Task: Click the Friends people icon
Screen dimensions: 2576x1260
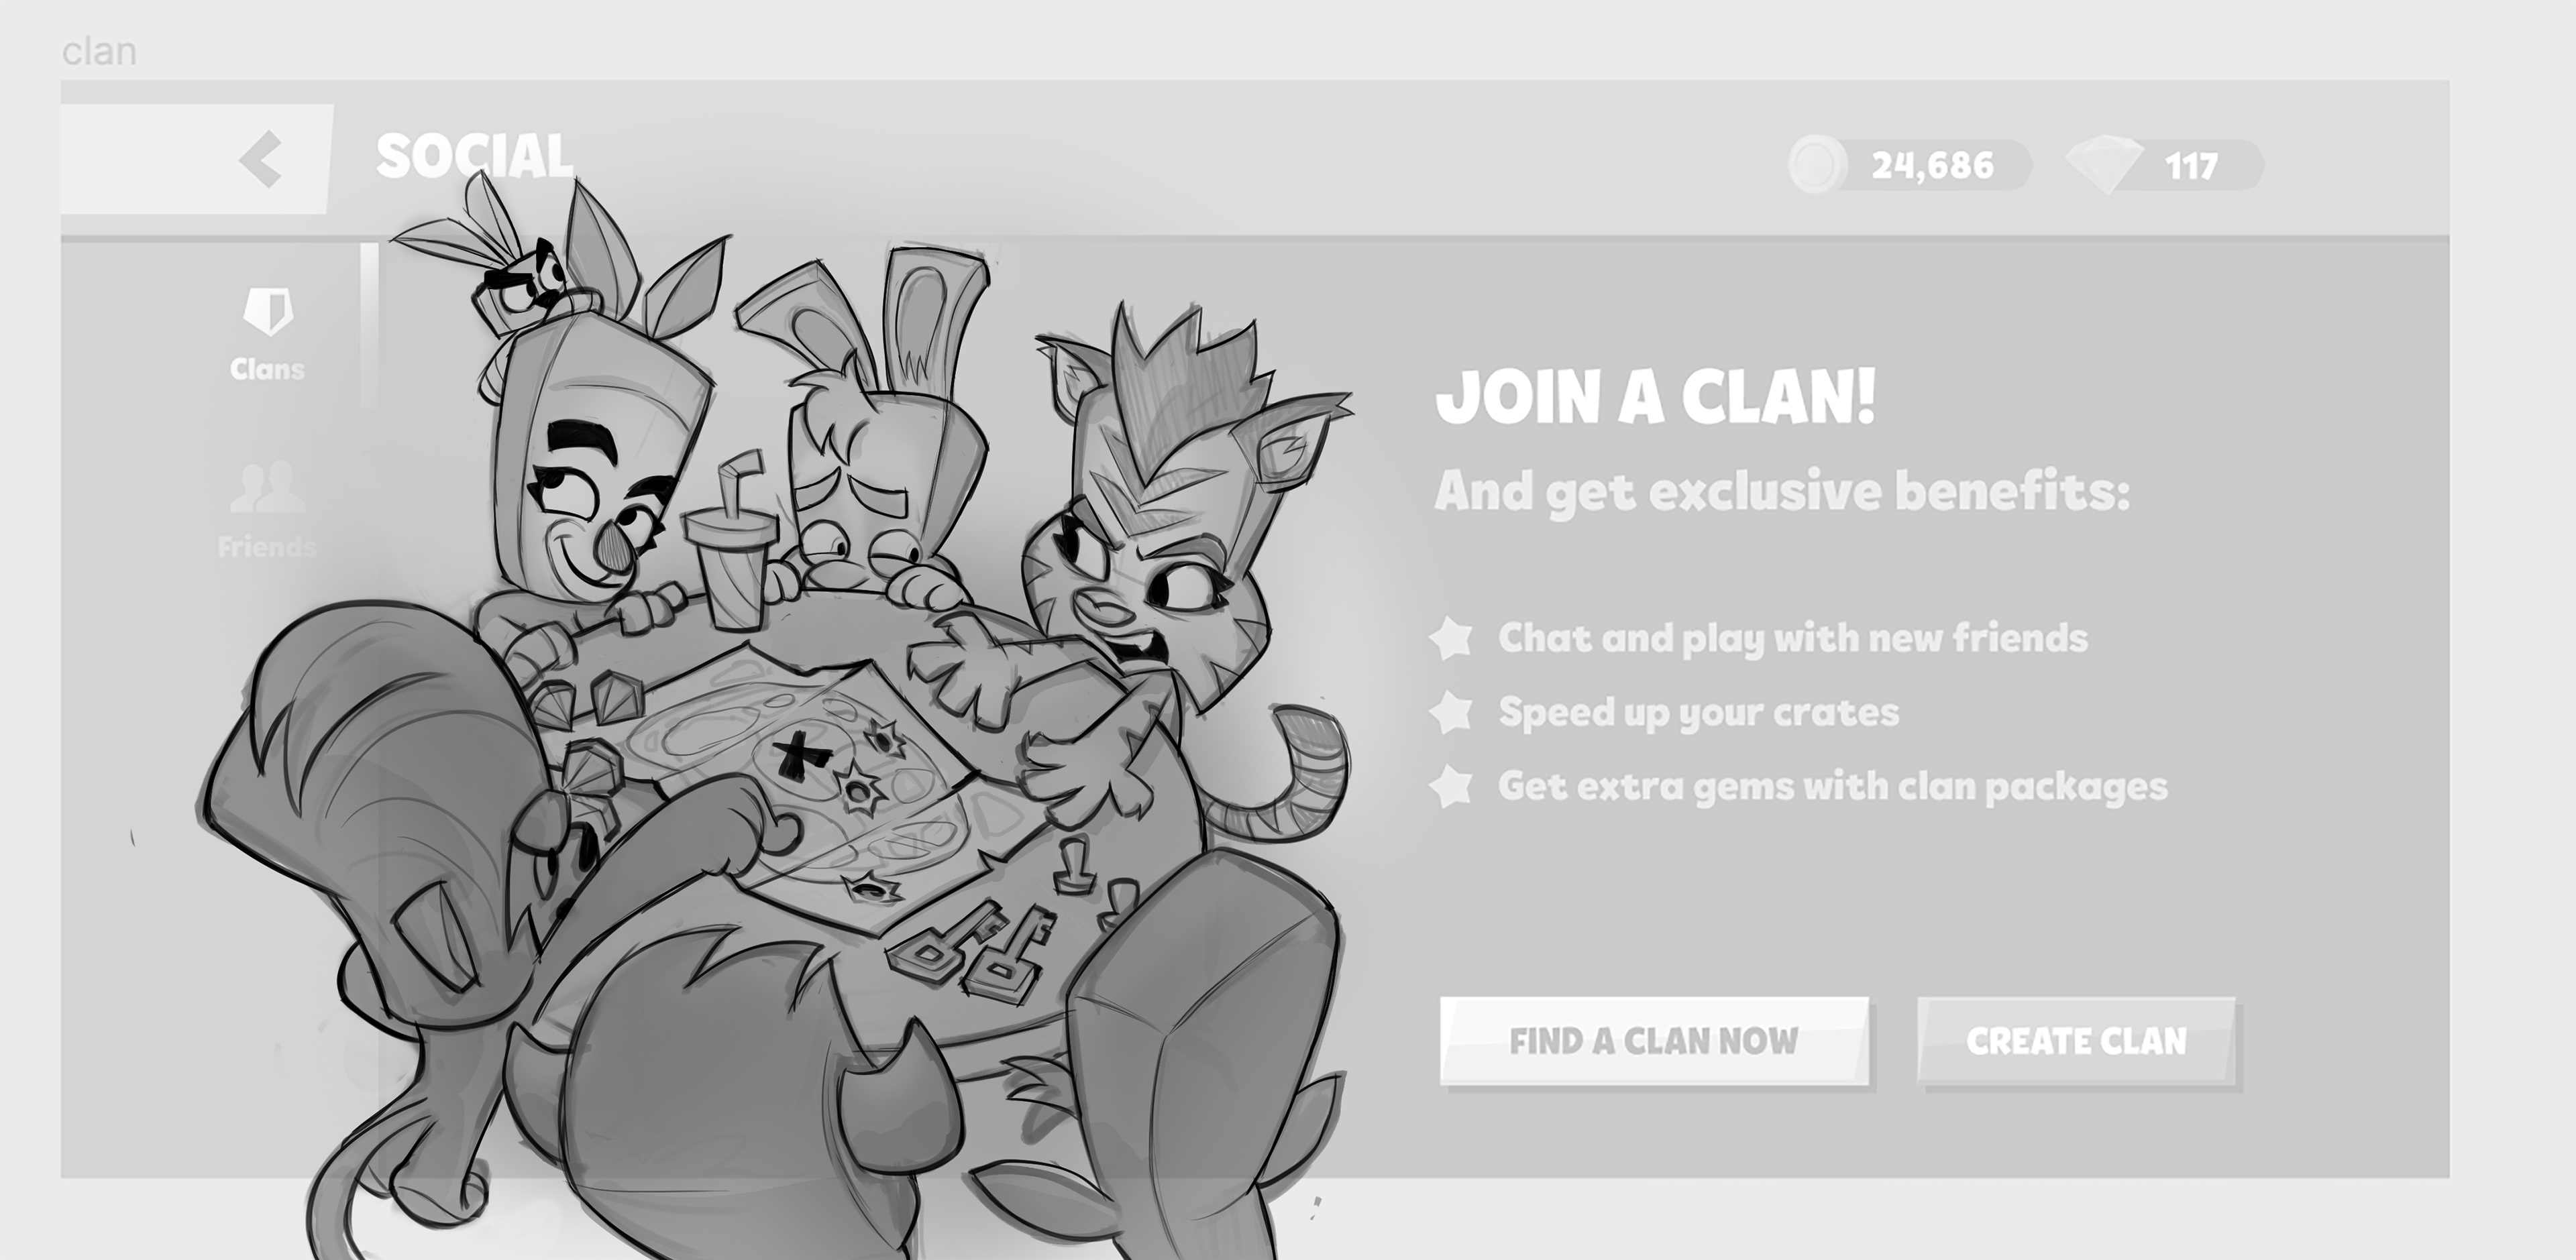Action: pyautogui.click(x=267, y=487)
